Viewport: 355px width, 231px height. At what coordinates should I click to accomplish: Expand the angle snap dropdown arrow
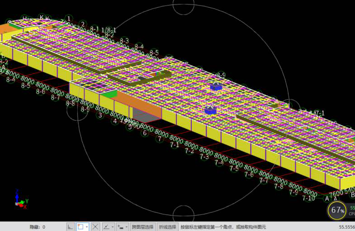click(112, 226)
